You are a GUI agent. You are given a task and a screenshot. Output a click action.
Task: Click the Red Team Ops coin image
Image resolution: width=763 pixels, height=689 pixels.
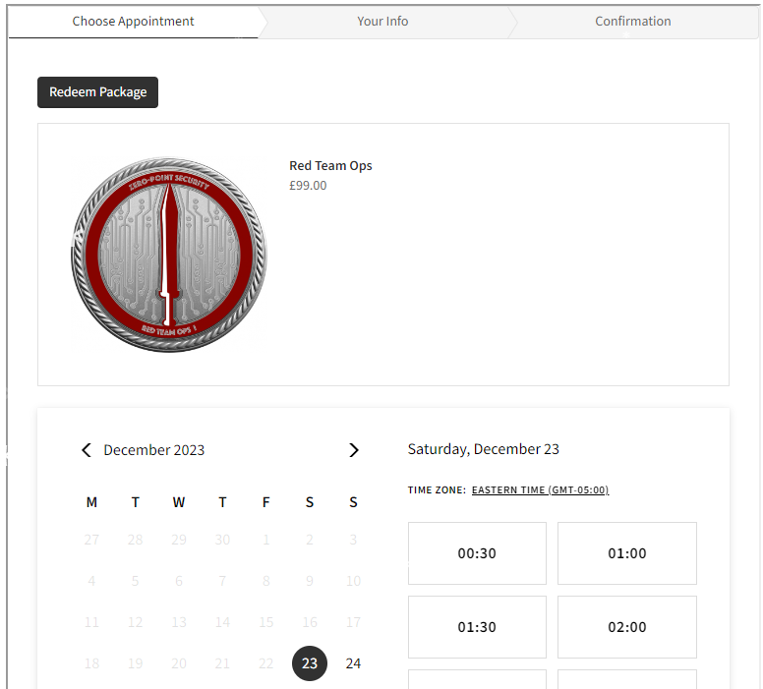[169, 255]
